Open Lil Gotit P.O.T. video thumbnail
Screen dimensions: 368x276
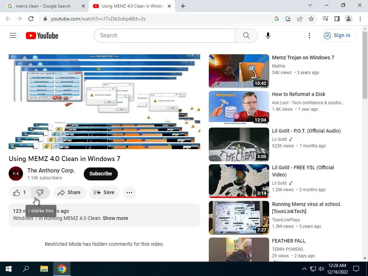point(239,144)
